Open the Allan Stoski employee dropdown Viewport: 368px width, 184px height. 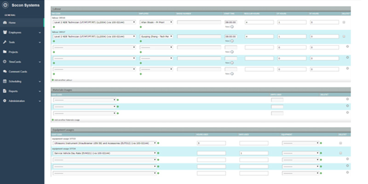point(156,22)
